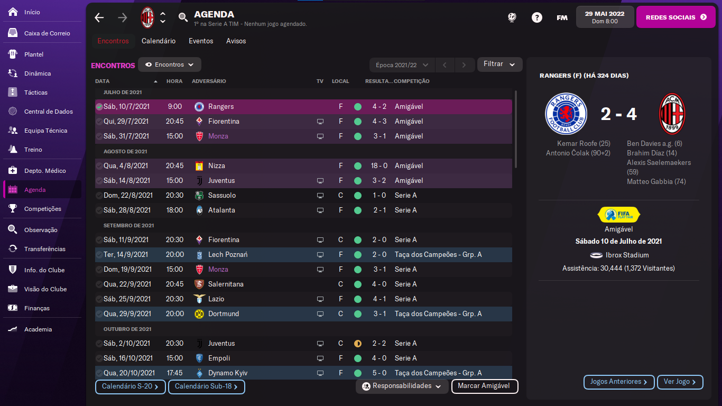The image size is (722, 406).
Task: Toggle the check mark on Rangers fixture
Action: [x=99, y=107]
